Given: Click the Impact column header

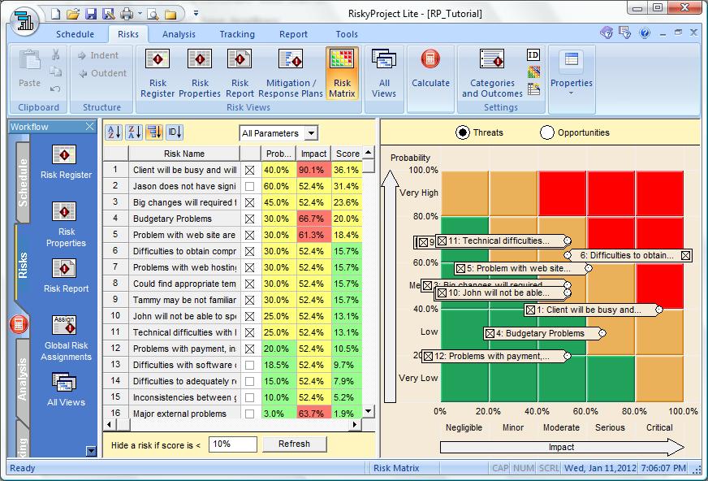Looking at the screenshot, I should 313,154.
